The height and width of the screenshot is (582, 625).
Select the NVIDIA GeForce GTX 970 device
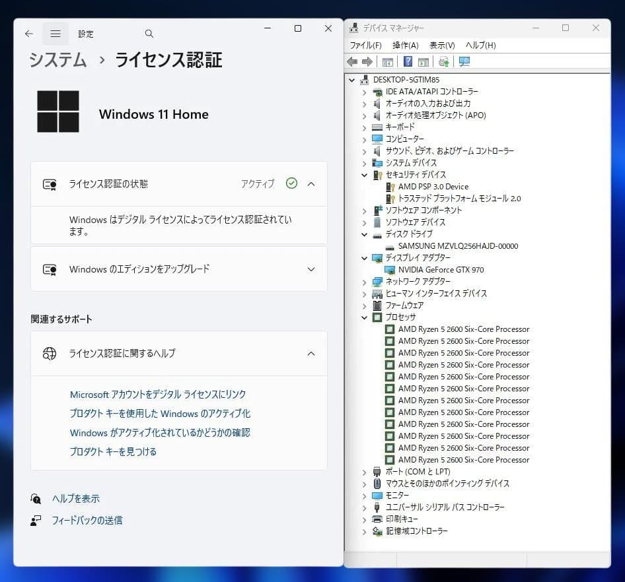pyautogui.click(x=441, y=270)
